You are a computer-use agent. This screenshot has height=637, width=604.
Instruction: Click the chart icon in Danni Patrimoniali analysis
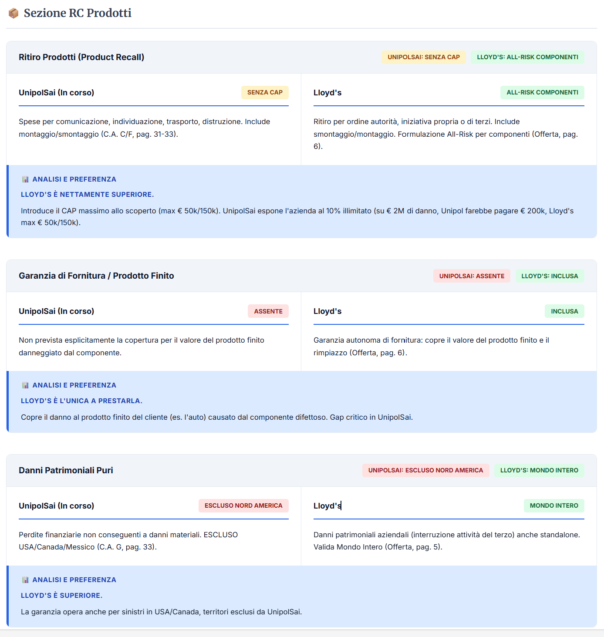point(25,580)
